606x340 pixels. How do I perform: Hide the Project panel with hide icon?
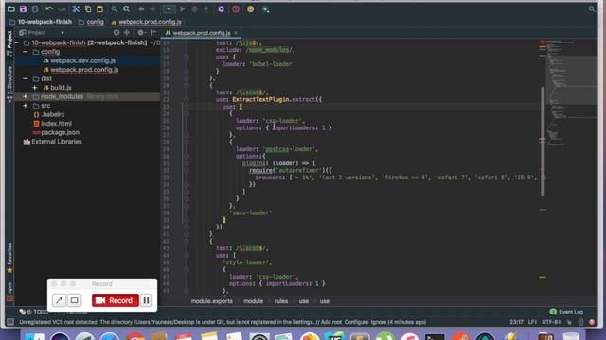tap(153, 33)
